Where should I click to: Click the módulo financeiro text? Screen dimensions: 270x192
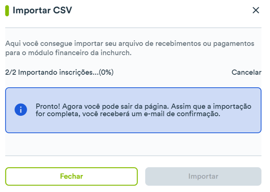pos(59,53)
